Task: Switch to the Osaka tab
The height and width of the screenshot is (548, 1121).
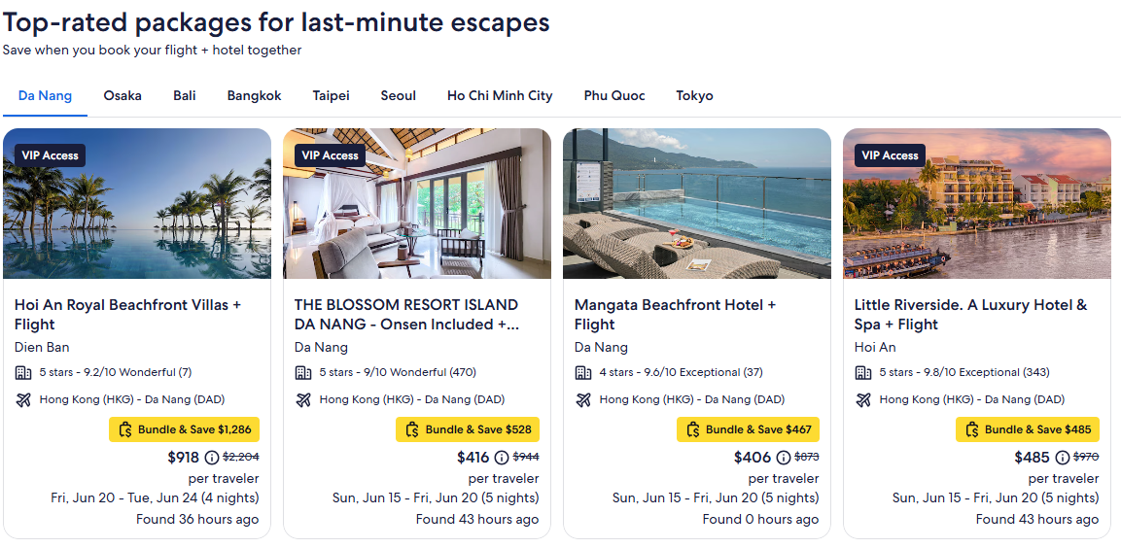Action: (x=123, y=95)
